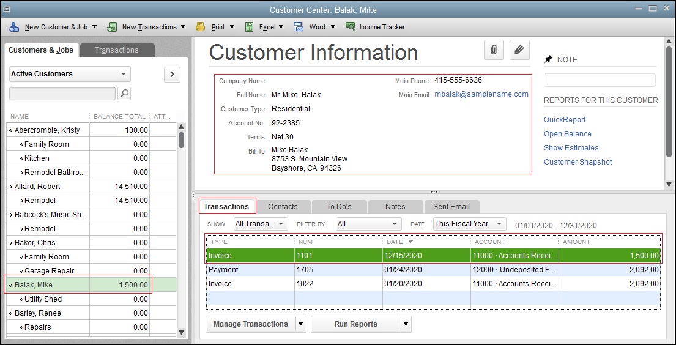This screenshot has height=345, width=676.
Task: Click the Word toolbar icon
Action: coord(299,27)
